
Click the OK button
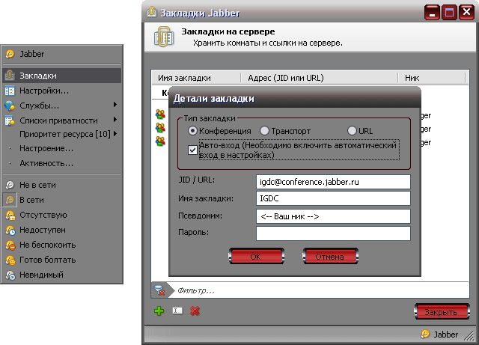pos(256,257)
